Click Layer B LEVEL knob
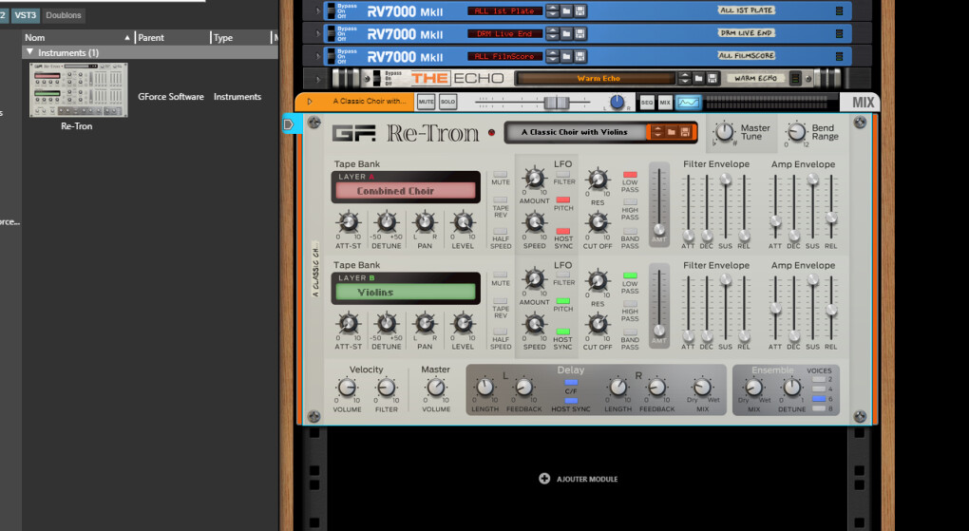Viewport: 969px width, 531px height. (x=463, y=323)
